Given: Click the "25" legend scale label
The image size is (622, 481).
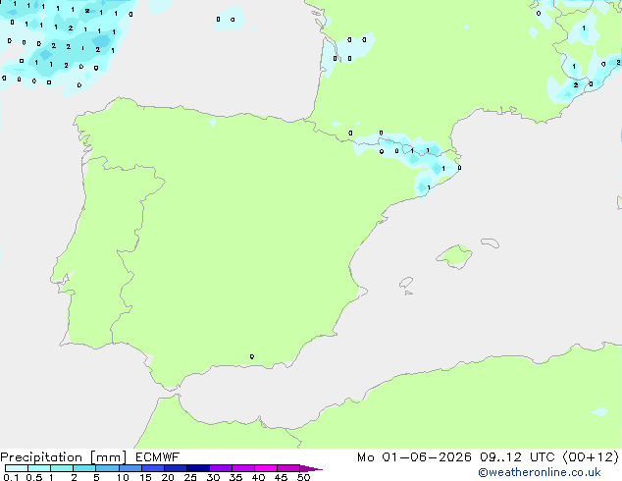Looking at the screenshot, I should (190, 477).
